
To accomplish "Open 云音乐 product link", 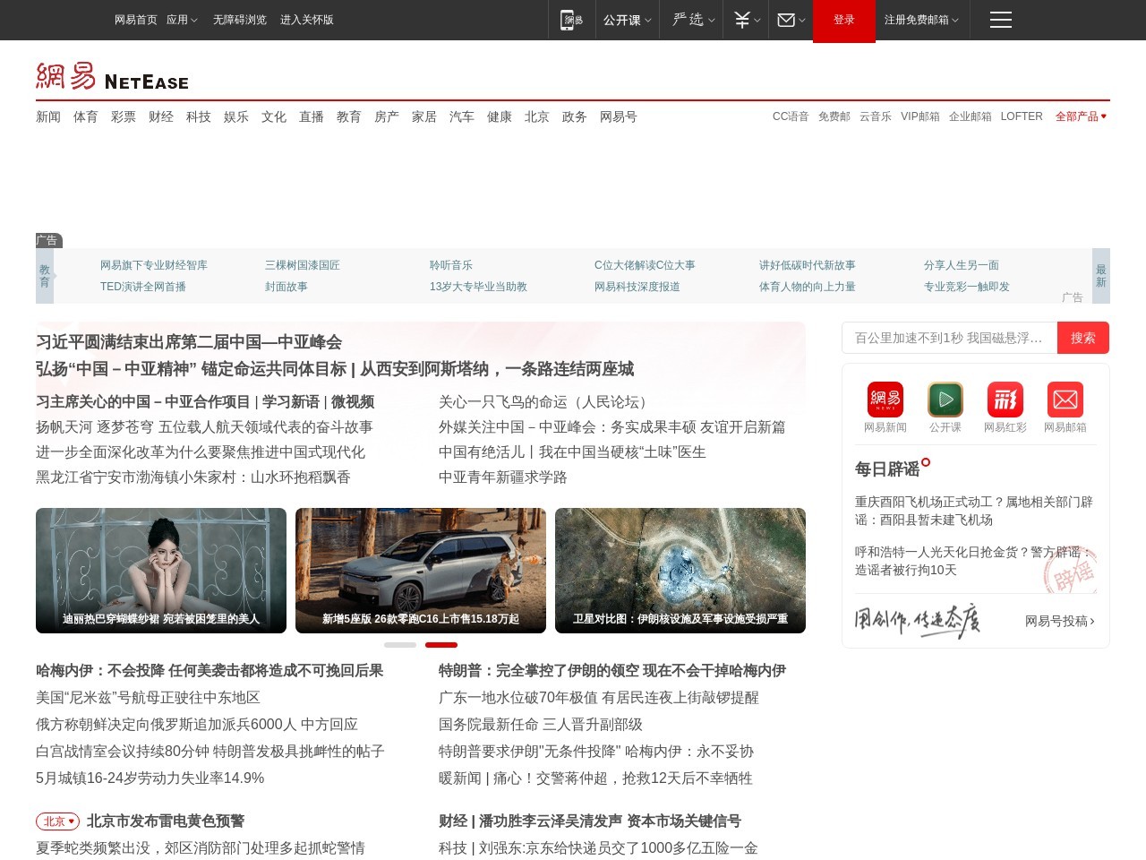I will 876,116.
